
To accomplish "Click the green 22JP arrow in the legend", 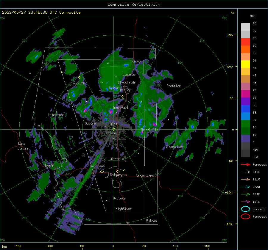I will click(x=245, y=194).
